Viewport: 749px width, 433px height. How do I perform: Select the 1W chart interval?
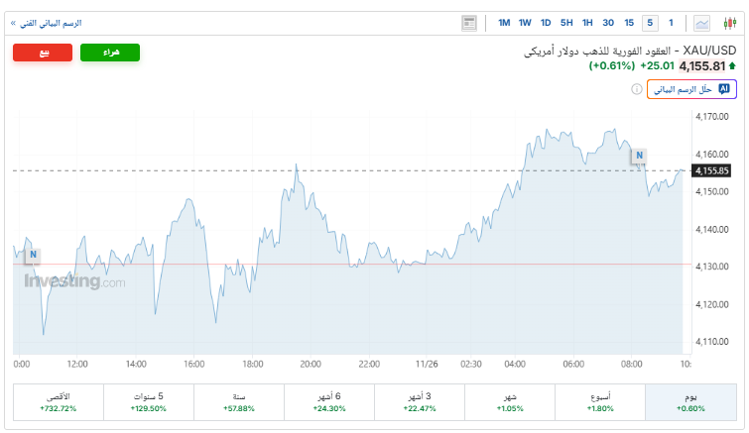525,23
